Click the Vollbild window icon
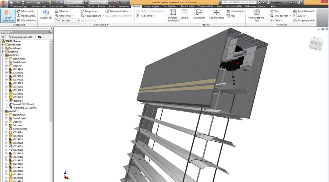Image resolution: width=329 pixels, height=182 pixels. tap(184, 15)
